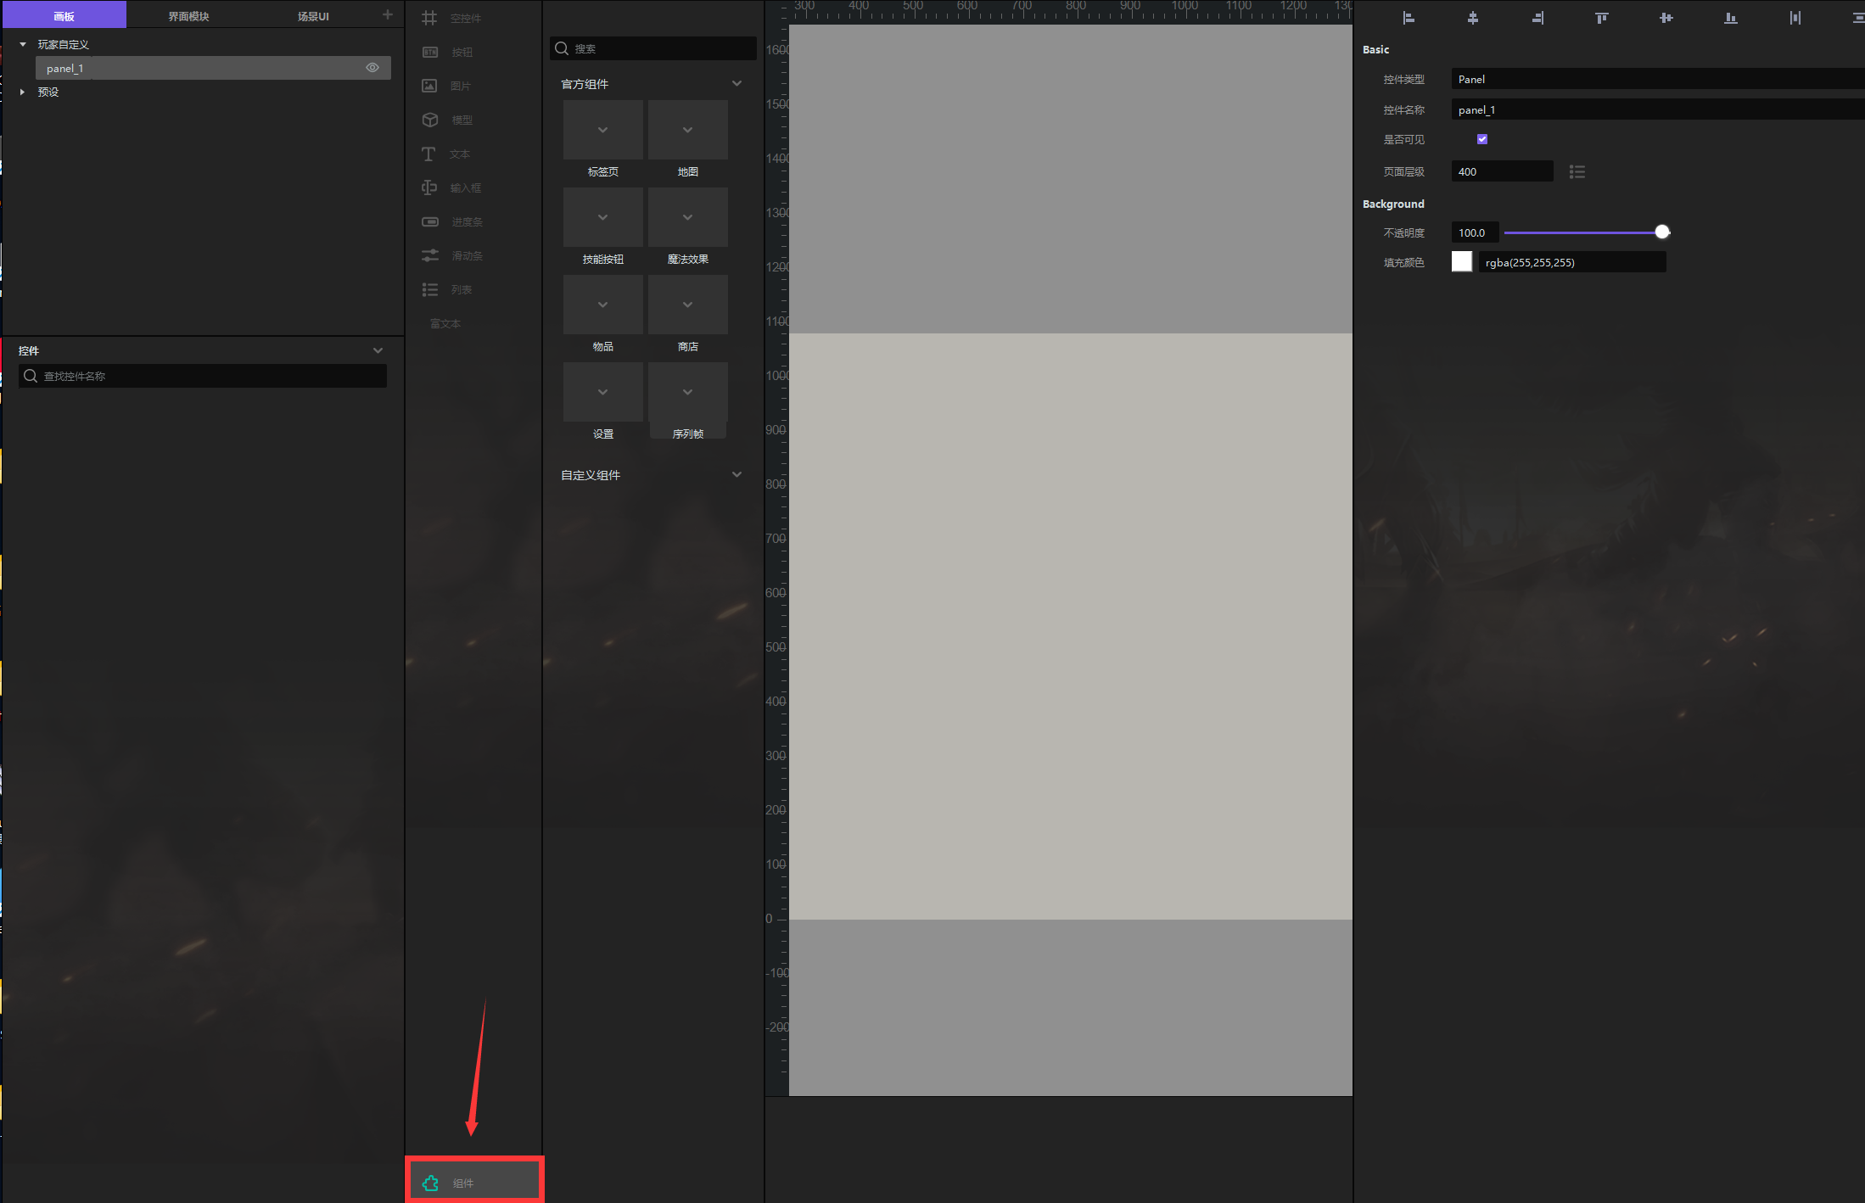Focus the 查找控件名称 search box
Viewport: 1865px width, 1203px height.
pos(203,376)
